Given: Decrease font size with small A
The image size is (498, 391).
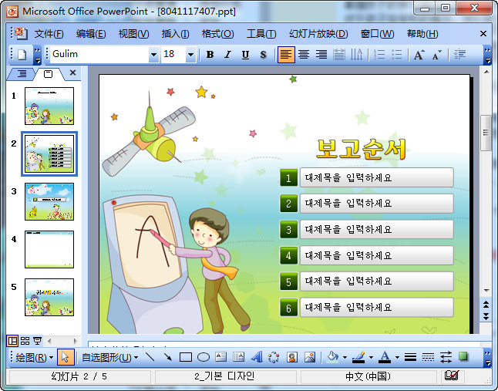Looking at the screenshot, I should click(x=436, y=55).
